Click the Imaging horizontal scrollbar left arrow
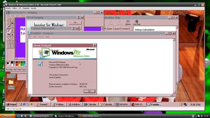Image resolution: width=210 pixels, height=118 pixels. coord(16,58)
